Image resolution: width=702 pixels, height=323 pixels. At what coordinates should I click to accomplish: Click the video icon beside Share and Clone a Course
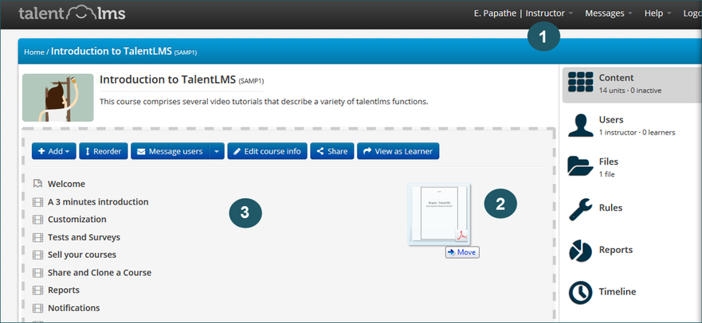click(37, 273)
